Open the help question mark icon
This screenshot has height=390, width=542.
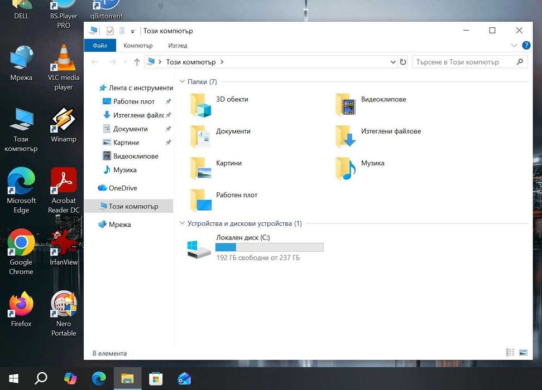click(x=526, y=45)
